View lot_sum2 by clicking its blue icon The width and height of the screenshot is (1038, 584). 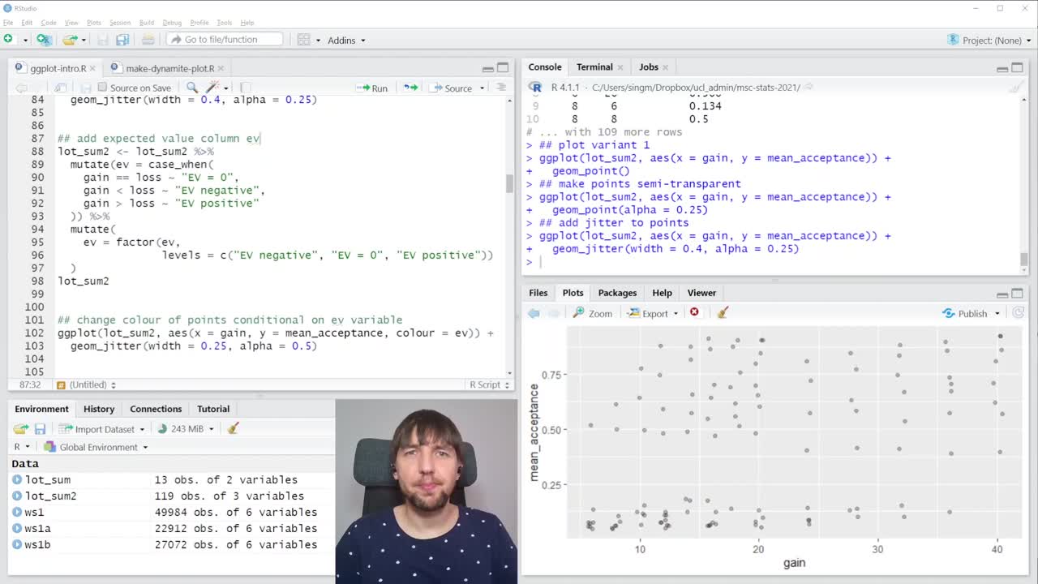[17, 496]
